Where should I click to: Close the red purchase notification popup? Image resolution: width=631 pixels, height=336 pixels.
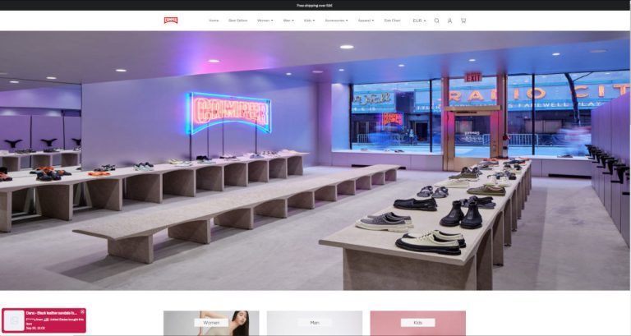tap(82, 312)
